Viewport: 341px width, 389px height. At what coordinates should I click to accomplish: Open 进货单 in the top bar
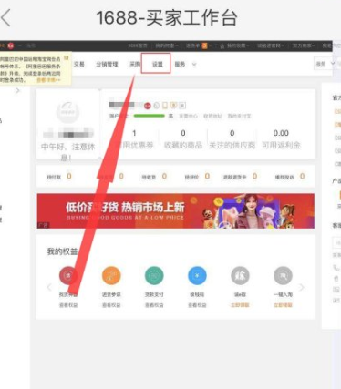[x=192, y=46]
